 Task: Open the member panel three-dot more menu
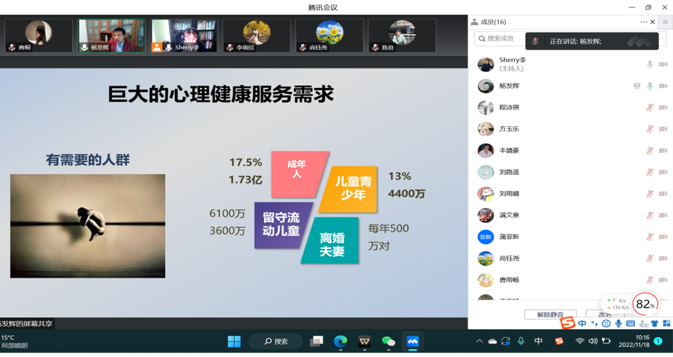(644, 22)
